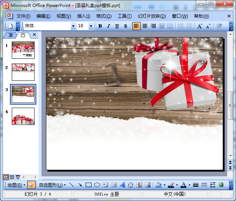Open the 幻灯片放映(D) menu

point(152,16)
